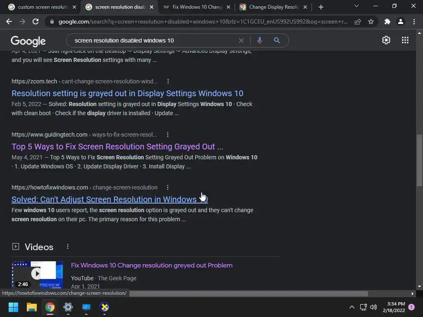Open the tab search dropdown
The height and width of the screenshot is (317, 423).
(x=356, y=6)
